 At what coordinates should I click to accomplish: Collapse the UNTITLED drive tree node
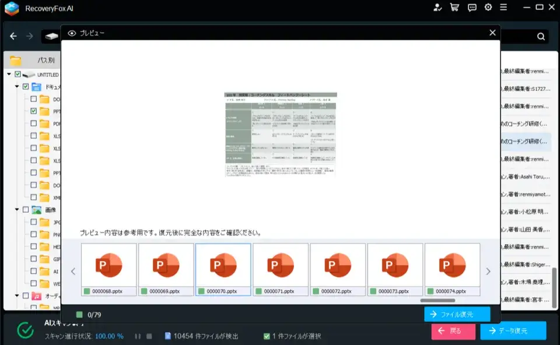[x=9, y=74]
